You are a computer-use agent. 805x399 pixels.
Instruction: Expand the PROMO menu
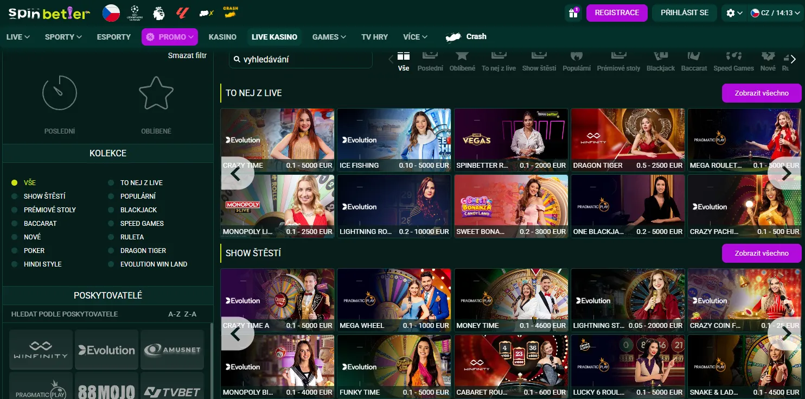pyautogui.click(x=170, y=37)
